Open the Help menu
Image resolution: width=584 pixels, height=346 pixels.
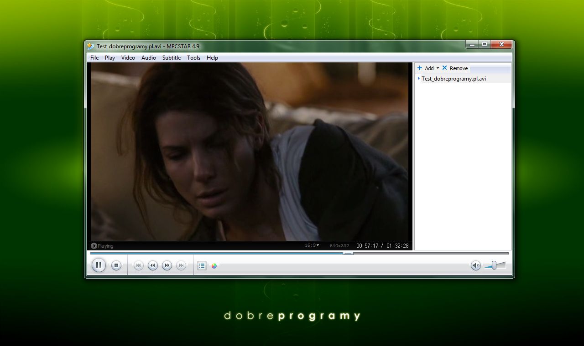[x=212, y=58]
